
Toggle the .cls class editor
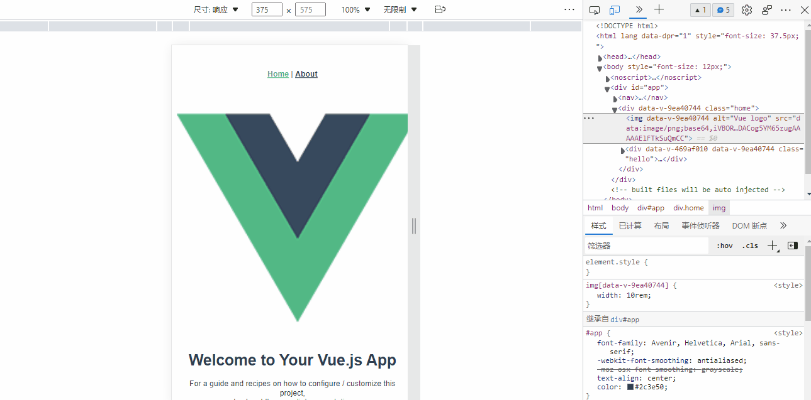(750, 246)
